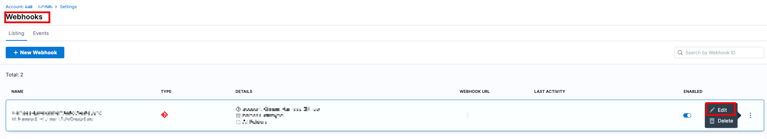
Task: Click the folder icon in Details
Action: tap(238, 122)
